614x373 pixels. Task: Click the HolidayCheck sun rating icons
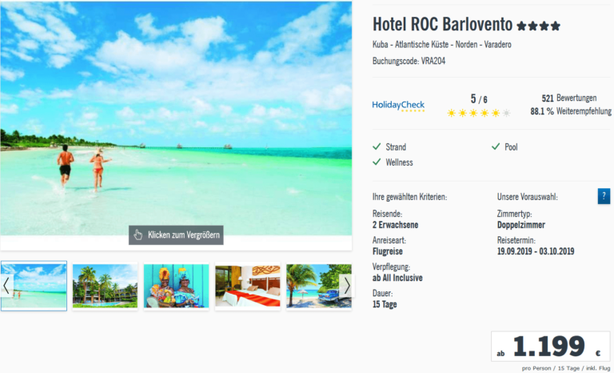479,114
